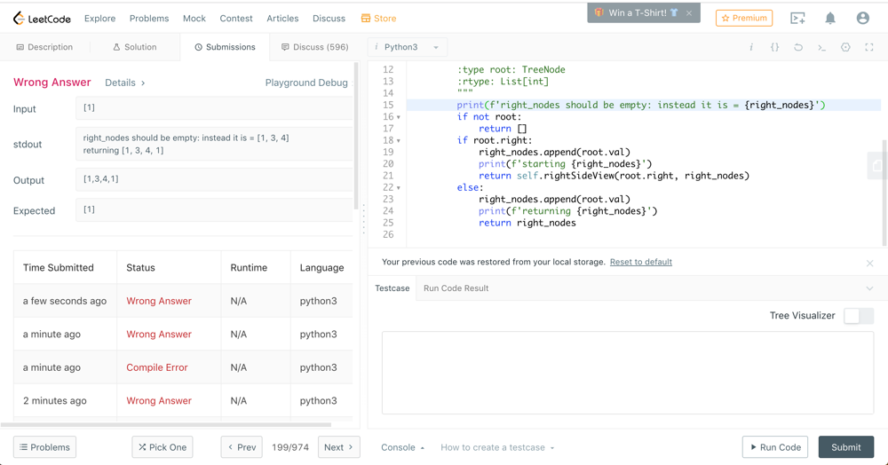Screen dimensions: 888x465
Task: Enter fullscreen editor mode icon
Action: point(868,47)
